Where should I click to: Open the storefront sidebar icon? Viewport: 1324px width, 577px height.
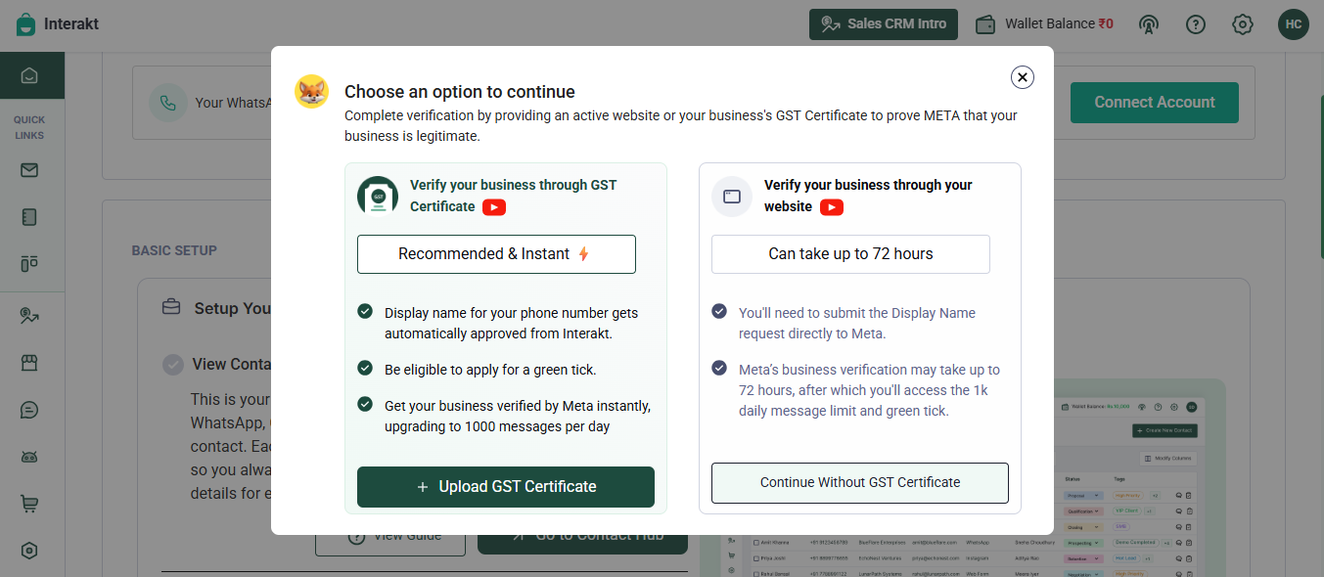click(x=29, y=363)
